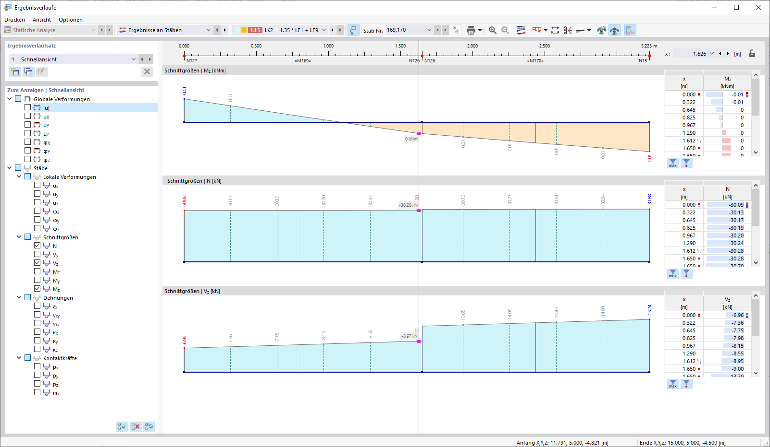Collapse the Kontaktkräfte tree node
770x447 pixels.
pyautogui.click(x=19, y=358)
